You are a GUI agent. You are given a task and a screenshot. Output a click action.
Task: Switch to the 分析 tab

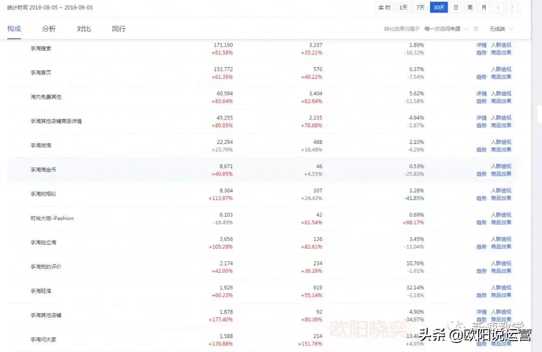coord(49,29)
